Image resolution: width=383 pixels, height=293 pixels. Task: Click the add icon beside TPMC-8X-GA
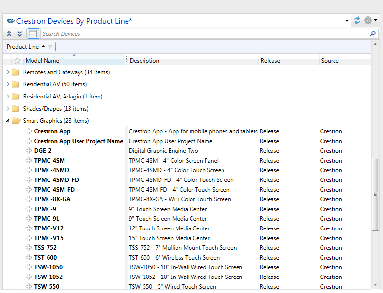(x=29, y=199)
